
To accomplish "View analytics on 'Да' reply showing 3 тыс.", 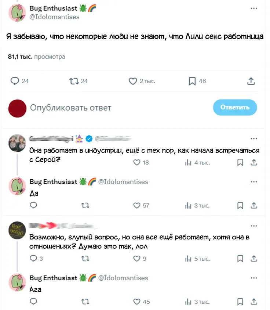I will [197, 206].
